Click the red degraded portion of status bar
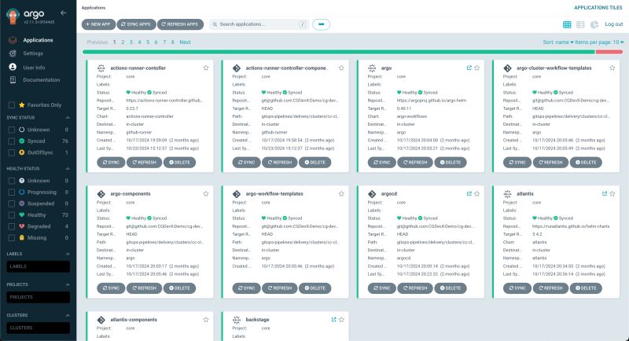Viewport: 629px width, 341px height. (x=609, y=52)
